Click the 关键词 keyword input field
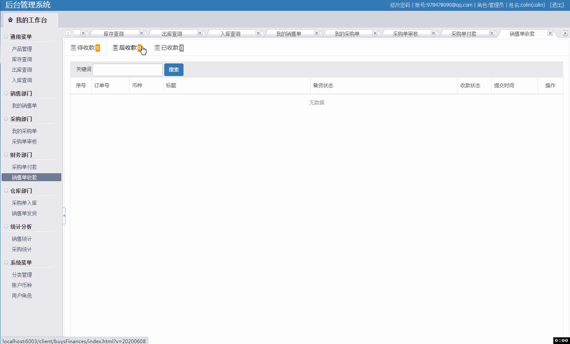570x344 pixels. [128, 69]
